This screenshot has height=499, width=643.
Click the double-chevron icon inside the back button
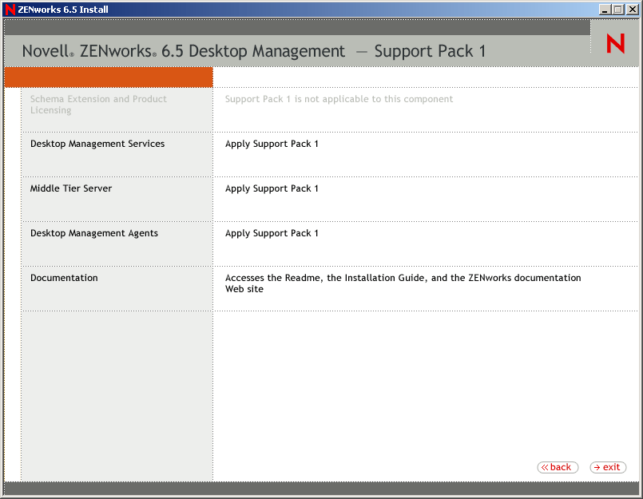click(x=547, y=467)
